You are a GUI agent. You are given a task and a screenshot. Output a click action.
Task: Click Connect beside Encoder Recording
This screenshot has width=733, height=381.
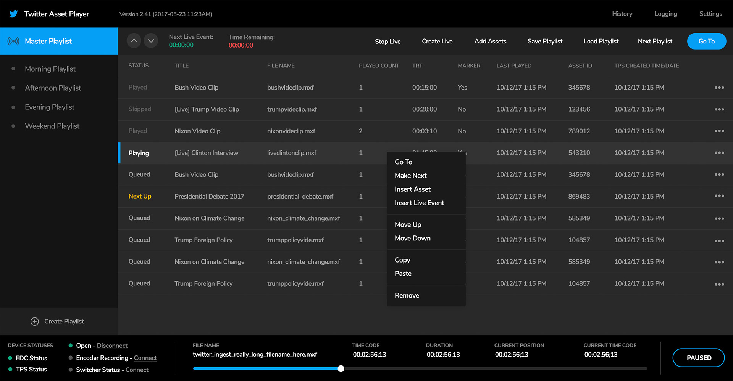(145, 358)
